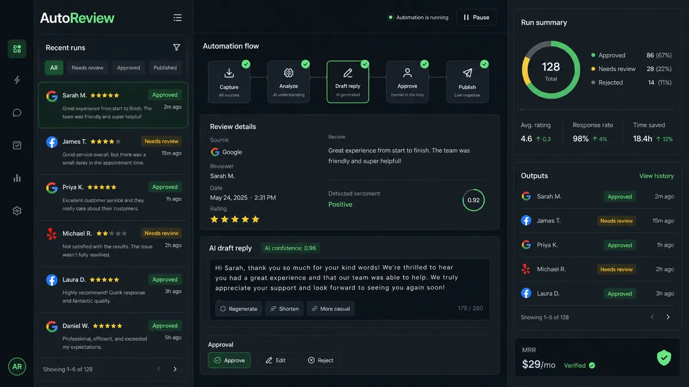689x387 pixels.
Task: Reject the draft reply
Action: coord(320,360)
